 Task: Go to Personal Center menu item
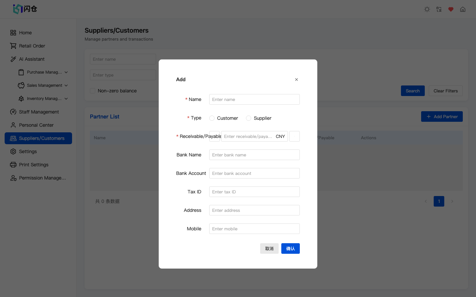36,125
